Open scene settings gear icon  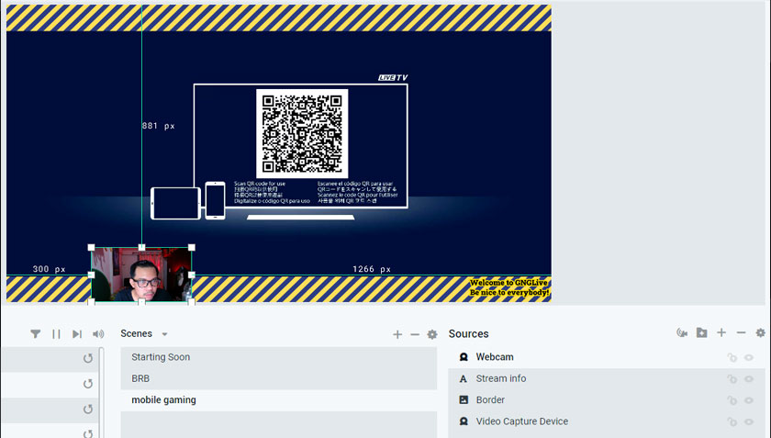pos(432,334)
